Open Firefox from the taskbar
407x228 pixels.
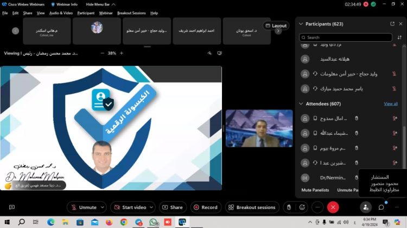pyautogui.click(x=109, y=222)
